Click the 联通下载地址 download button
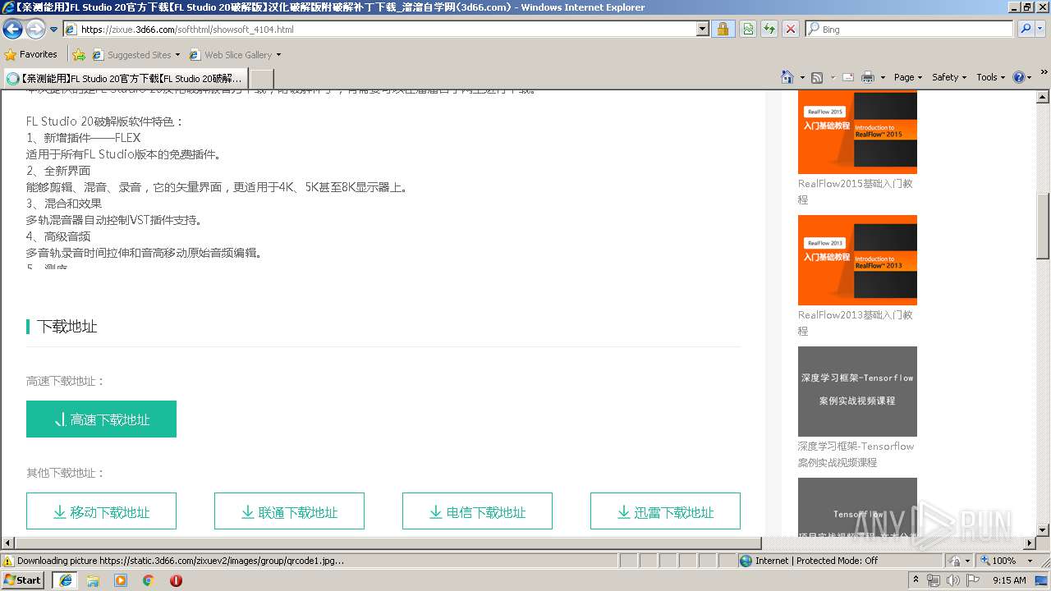The image size is (1051, 591). point(289,511)
